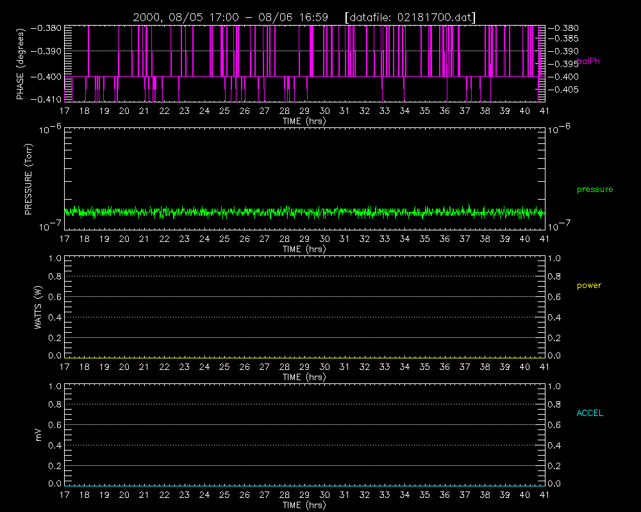This screenshot has width=641, height=512.
Task: Click the green pressure trace line
Action: point(304,212)
